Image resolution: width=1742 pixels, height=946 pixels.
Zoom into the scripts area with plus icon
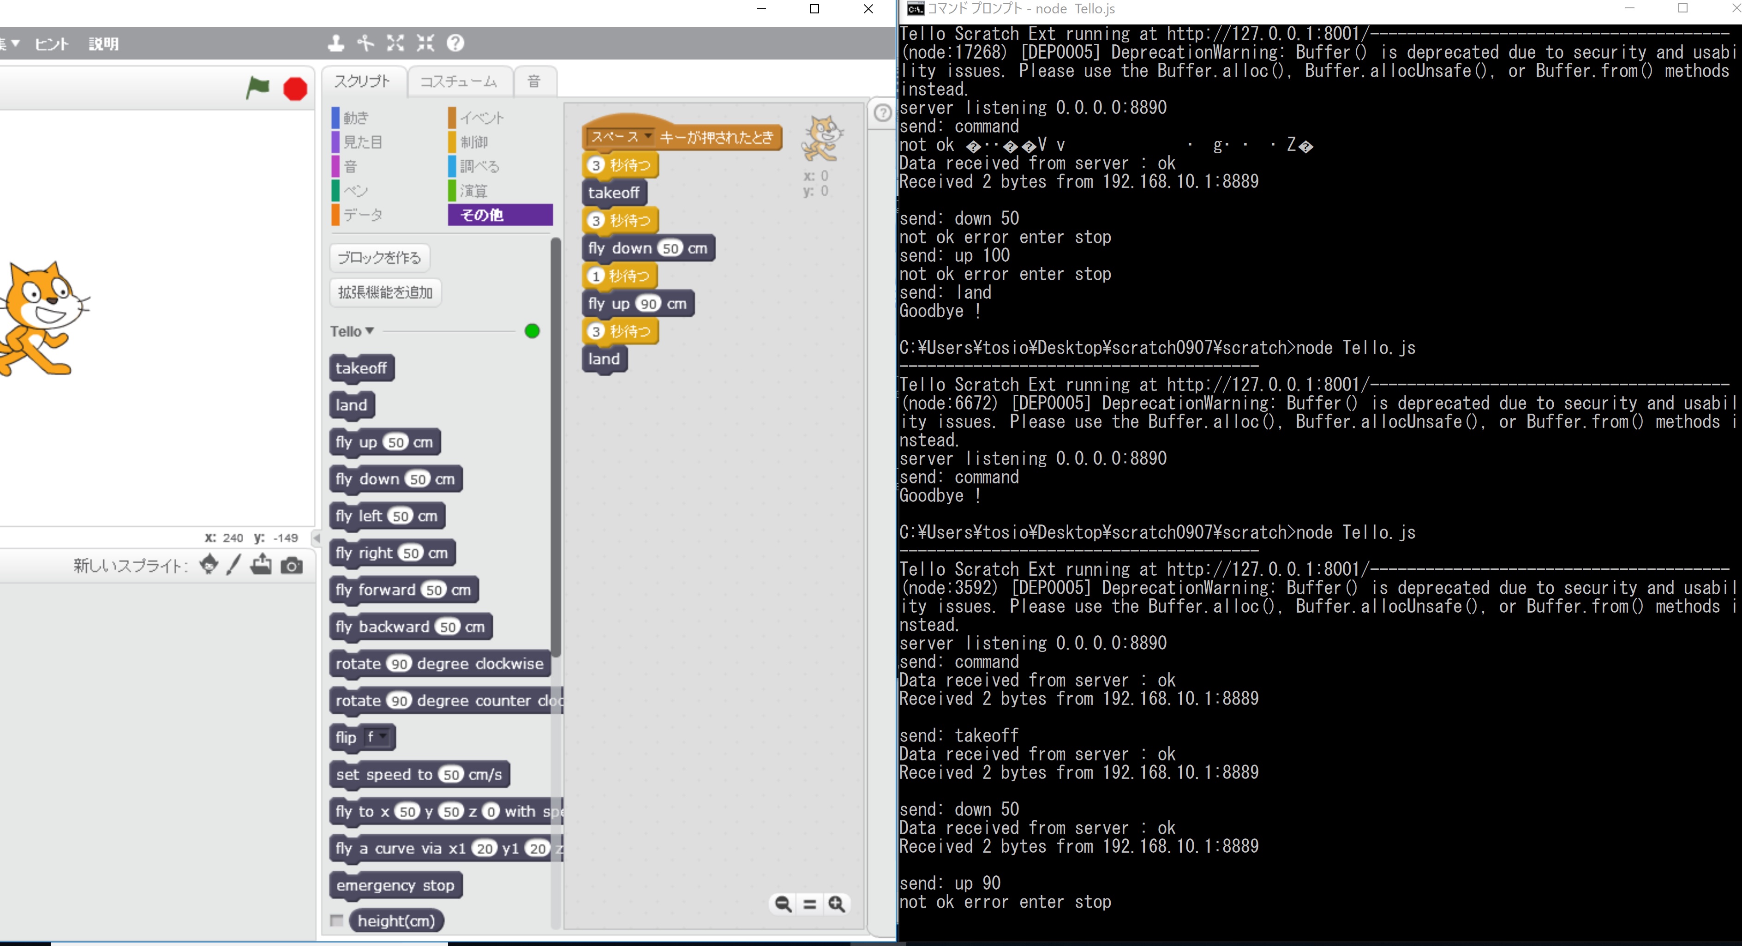point(837,904)
